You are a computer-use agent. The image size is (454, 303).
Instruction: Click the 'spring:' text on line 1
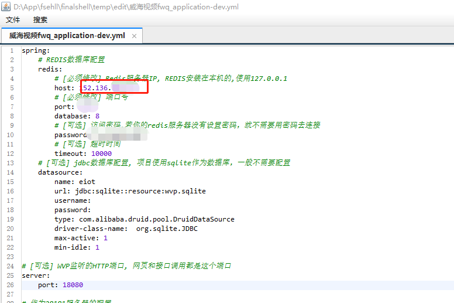[x=36, y=50]
